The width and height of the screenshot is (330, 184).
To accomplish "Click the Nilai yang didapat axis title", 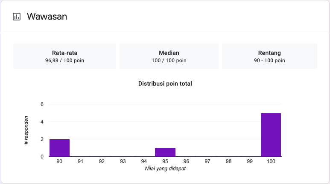I will point(165,169).
